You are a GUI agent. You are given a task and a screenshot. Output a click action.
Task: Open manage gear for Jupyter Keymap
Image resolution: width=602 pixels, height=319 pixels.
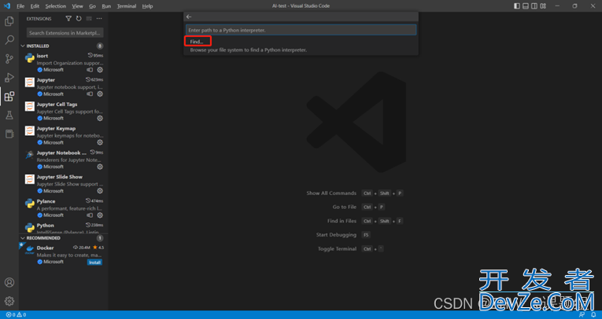100,142
